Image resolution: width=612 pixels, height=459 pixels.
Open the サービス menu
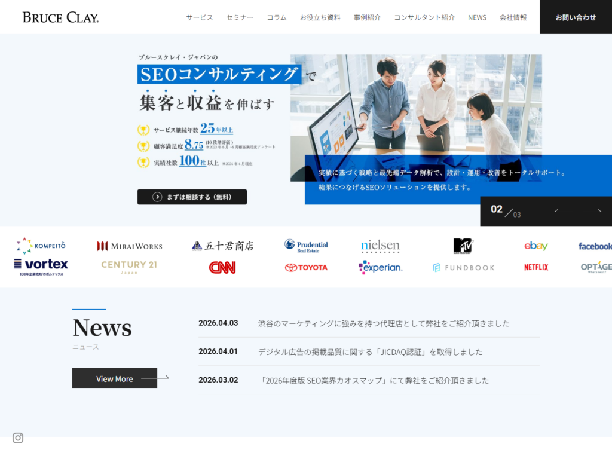point(199,17)
